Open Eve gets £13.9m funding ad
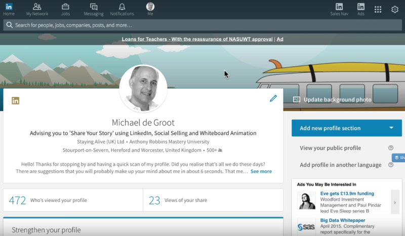 pos(347,194)
